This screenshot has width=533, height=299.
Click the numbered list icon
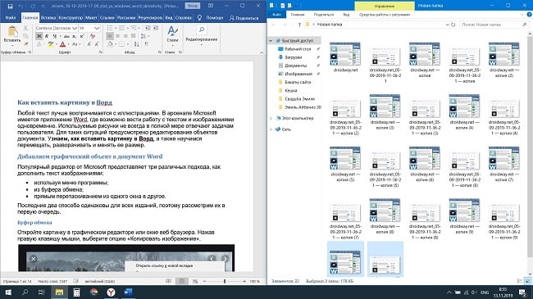pyautogui.click(x=123, y=28)
